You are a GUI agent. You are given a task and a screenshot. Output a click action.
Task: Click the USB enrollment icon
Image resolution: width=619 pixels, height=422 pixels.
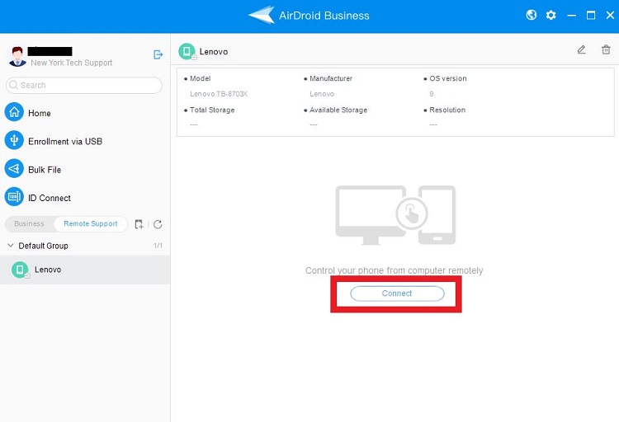click(x=14, y=141)
